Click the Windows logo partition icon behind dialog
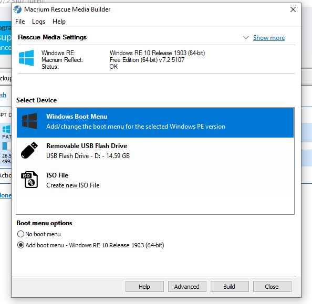 6,129
